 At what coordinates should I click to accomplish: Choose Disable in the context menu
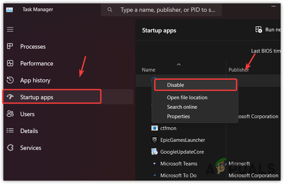click(x=176, y=85)
